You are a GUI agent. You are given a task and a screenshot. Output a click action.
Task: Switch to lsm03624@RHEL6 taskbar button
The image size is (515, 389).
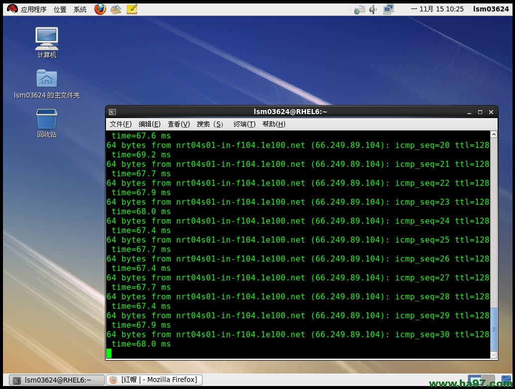pos(57,380)
